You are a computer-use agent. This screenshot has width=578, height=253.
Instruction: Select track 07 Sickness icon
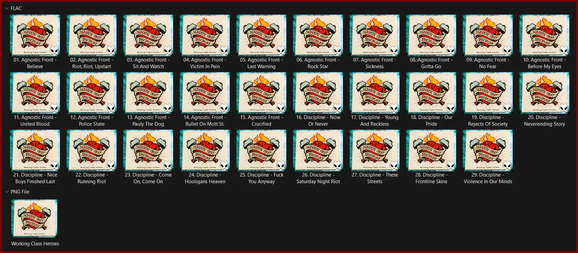coord(375,35)
